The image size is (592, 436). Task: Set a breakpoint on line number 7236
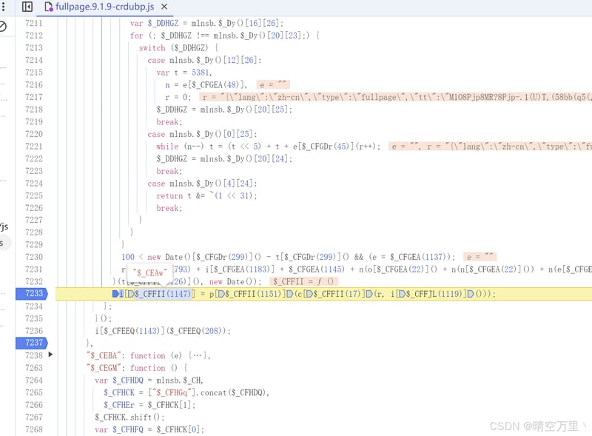coord(33,331)
